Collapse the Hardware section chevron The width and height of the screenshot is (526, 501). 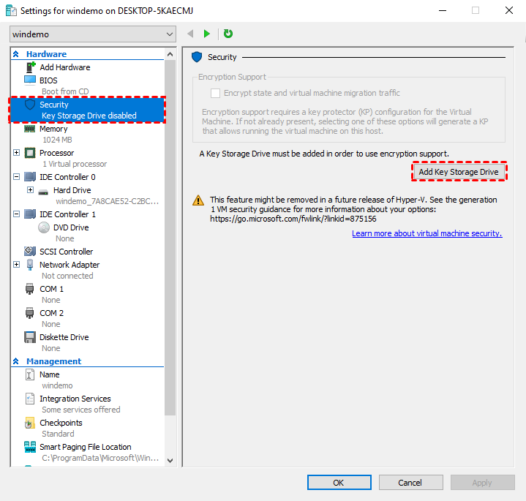(16, 54)
